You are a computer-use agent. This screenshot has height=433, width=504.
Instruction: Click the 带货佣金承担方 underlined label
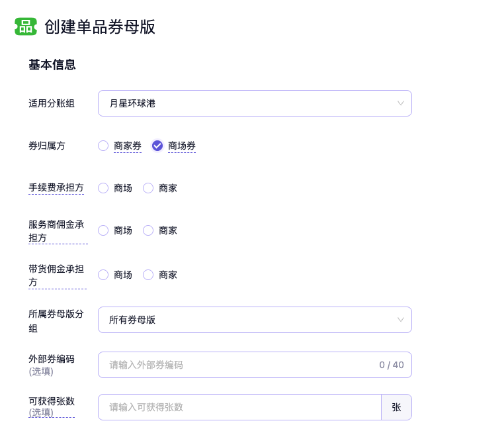56,275
